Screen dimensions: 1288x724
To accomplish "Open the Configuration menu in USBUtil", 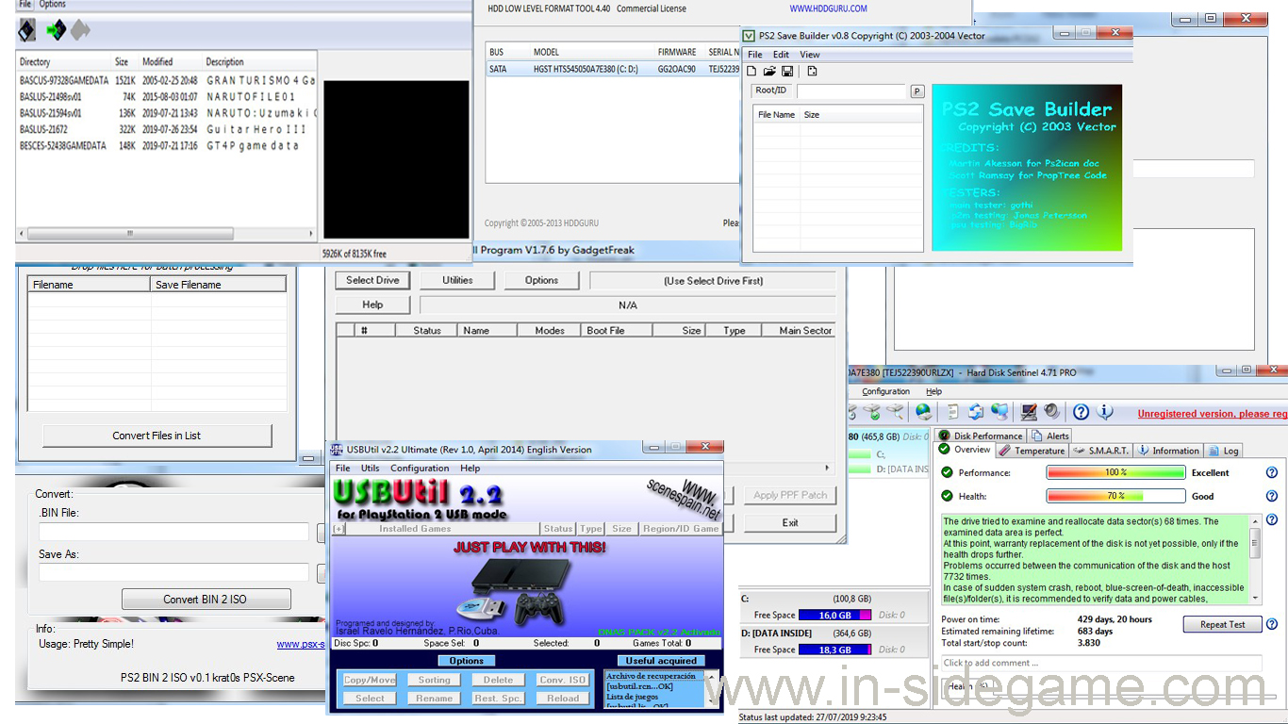I will (420, 468).
